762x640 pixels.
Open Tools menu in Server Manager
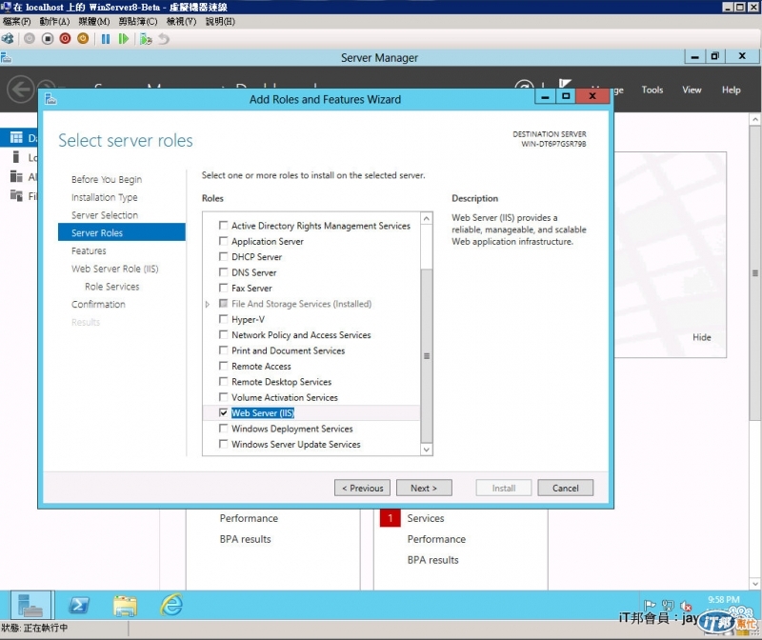[x=652, y=90]
